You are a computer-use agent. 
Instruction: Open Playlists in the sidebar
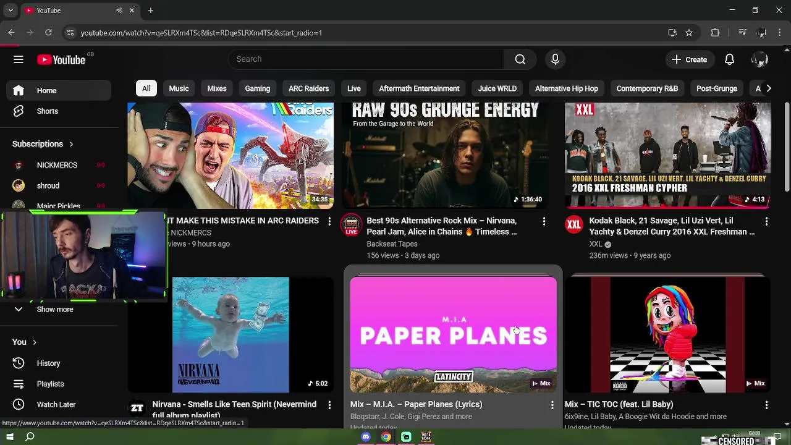click(x=59, y=384)
